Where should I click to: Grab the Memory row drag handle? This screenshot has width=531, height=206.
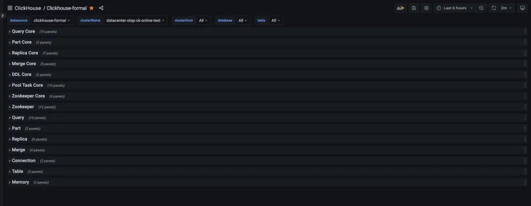[x=526, y=182]
